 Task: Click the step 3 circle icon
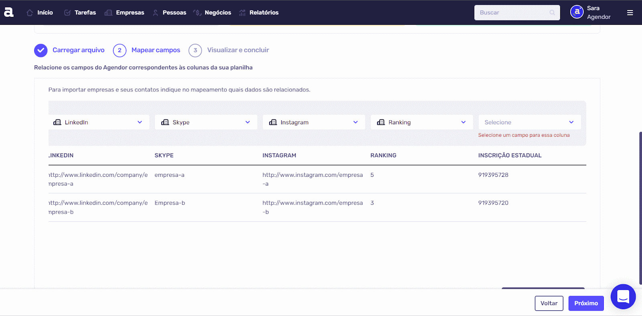195,51
